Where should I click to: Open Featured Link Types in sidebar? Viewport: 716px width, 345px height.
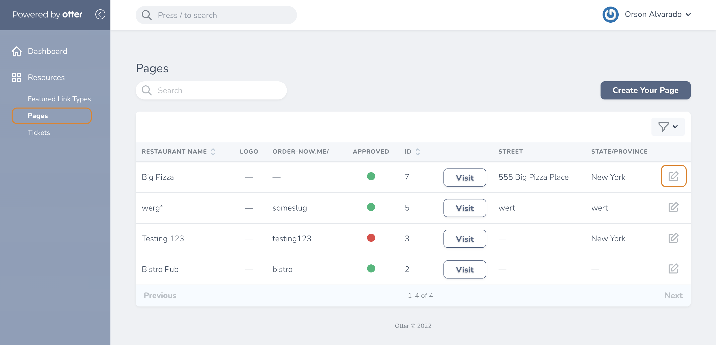pyautogui.click(x=59, y=99)
